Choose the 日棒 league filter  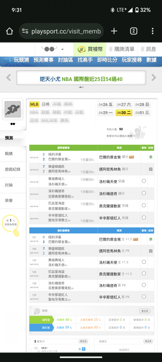[45, 104]
